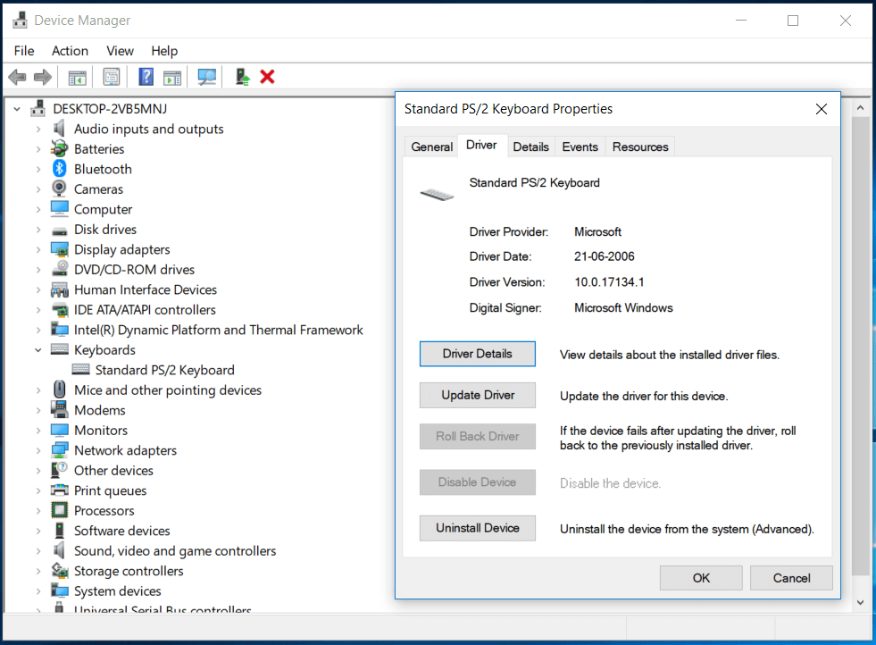
Task: Select the Network adapters icon
Action: (x=59, y=450)
